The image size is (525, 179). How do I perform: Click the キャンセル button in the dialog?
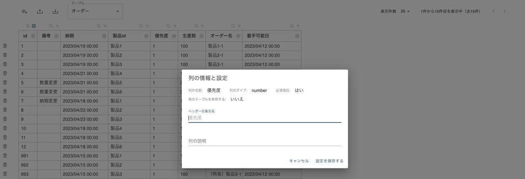pos(299,161)
